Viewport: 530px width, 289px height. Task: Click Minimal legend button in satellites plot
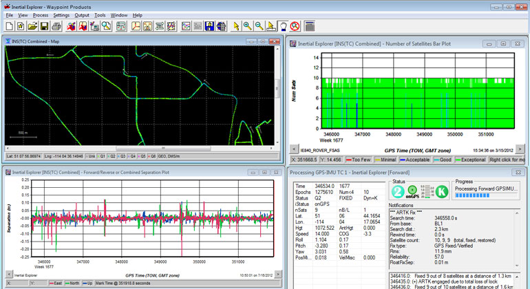(x=385, y=160)
